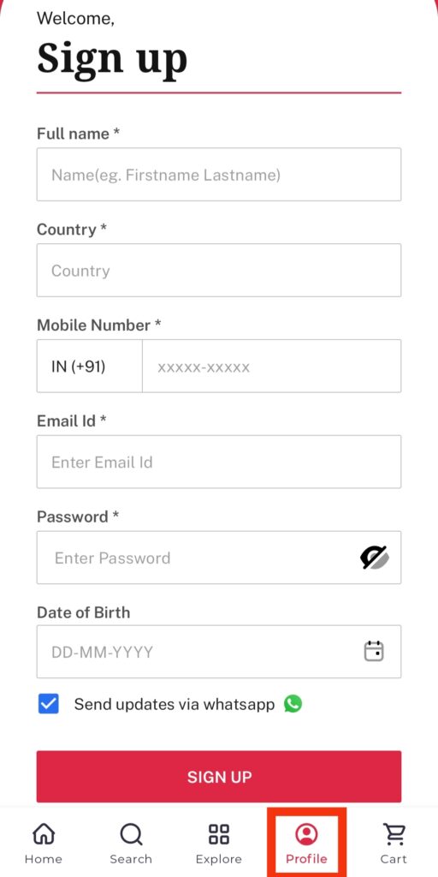
Task: Focus the Full name input field
Action: pyautogui.click(x=219, y=175)
